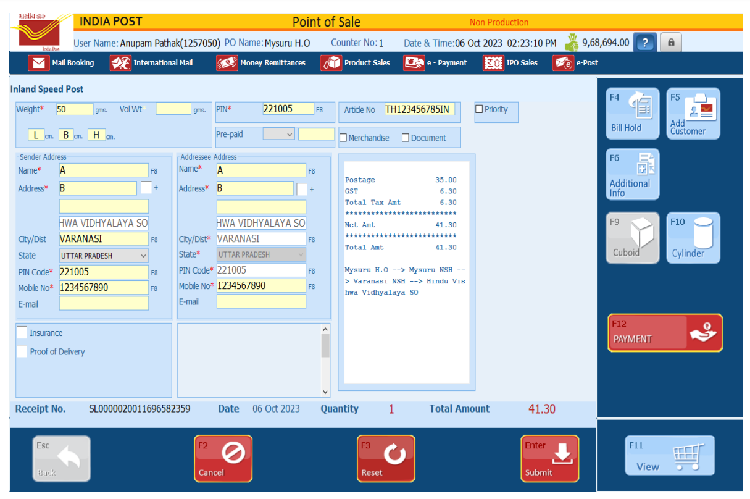The width and height of the screenshot is (750, 499).
Task: Open the Money Remittances cash icon
Action: click(227, 63)
